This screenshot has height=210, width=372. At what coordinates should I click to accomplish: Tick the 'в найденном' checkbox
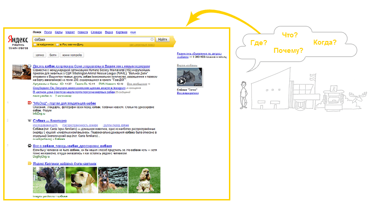pyautogui.click(x=35, y=45)
